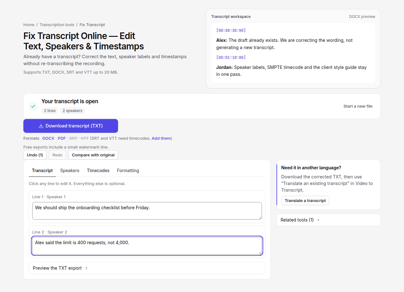The image size is (404, 292).
Task: Select the Transcript tab
Action: 42,171
